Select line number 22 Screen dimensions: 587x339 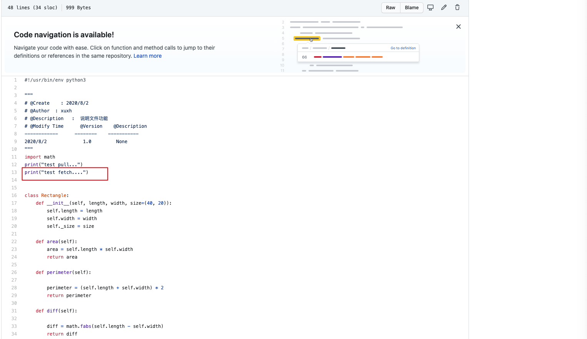tap(14, 242)
